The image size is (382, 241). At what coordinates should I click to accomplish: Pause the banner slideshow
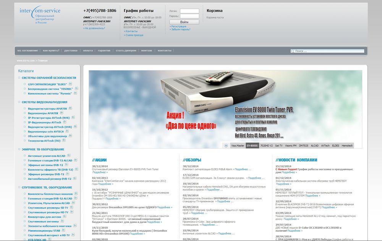226,146
